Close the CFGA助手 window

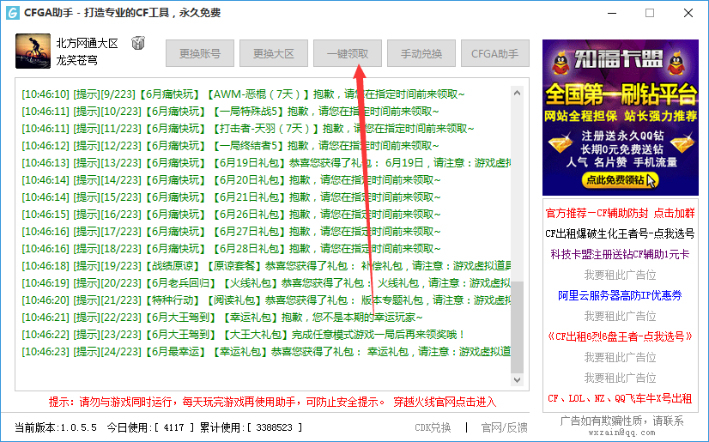688,13
